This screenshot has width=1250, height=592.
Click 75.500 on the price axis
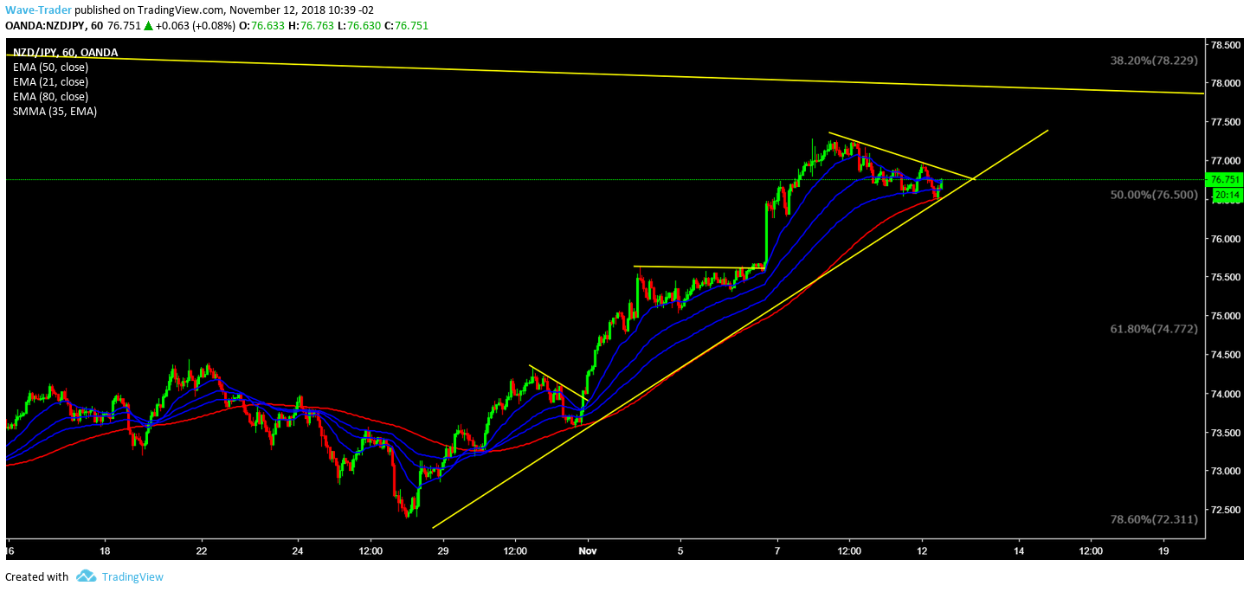coord(1227,278)
